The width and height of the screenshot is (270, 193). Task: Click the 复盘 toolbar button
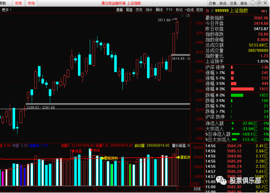click(x=129, y=10)
